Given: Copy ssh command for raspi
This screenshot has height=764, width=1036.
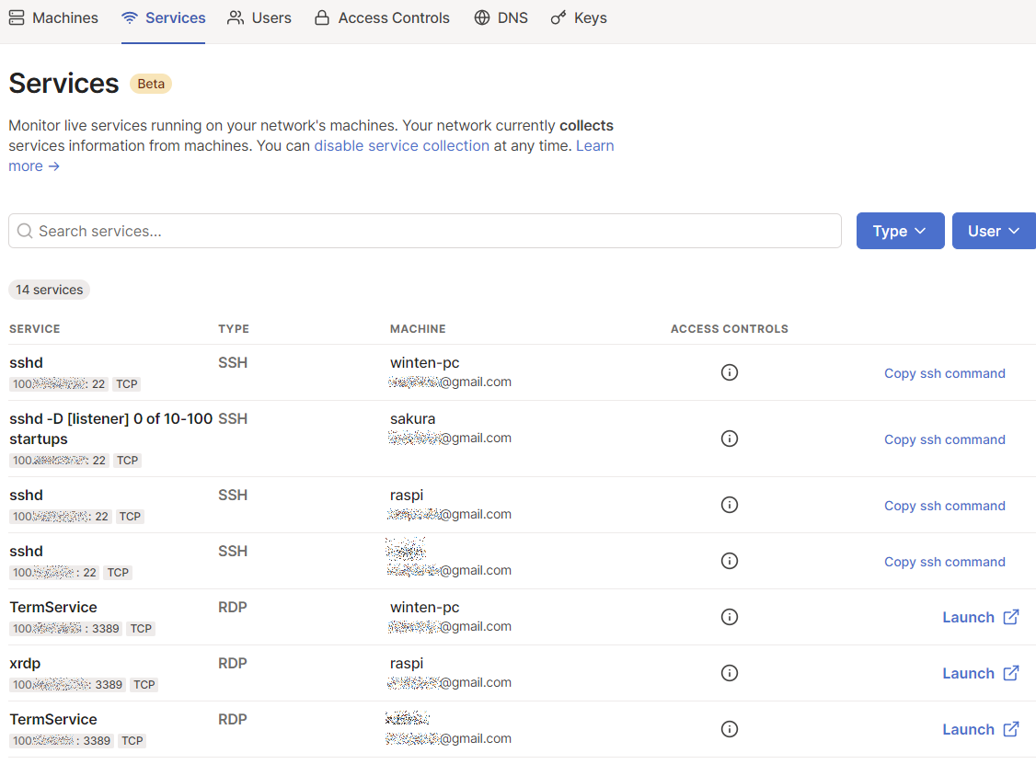Looking at the screenshot, I should point(944,506).
